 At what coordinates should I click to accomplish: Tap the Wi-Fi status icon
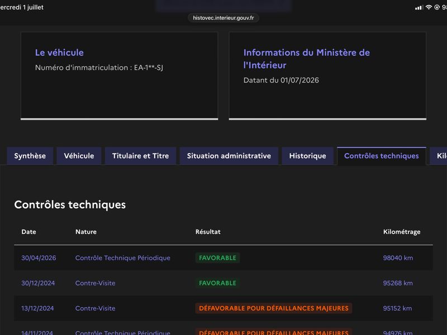(429, 7)
